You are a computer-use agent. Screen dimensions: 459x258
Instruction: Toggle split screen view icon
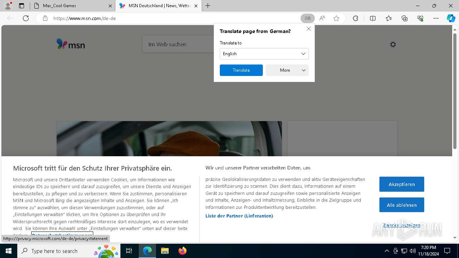(373, 18)
